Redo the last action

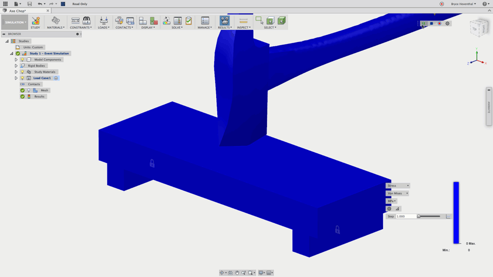pyautogui.click(x=51, y=4)
